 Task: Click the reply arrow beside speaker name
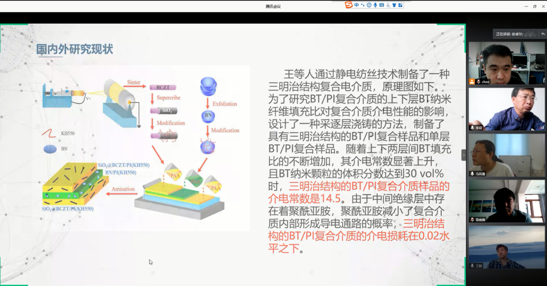[x=542, y=34]
